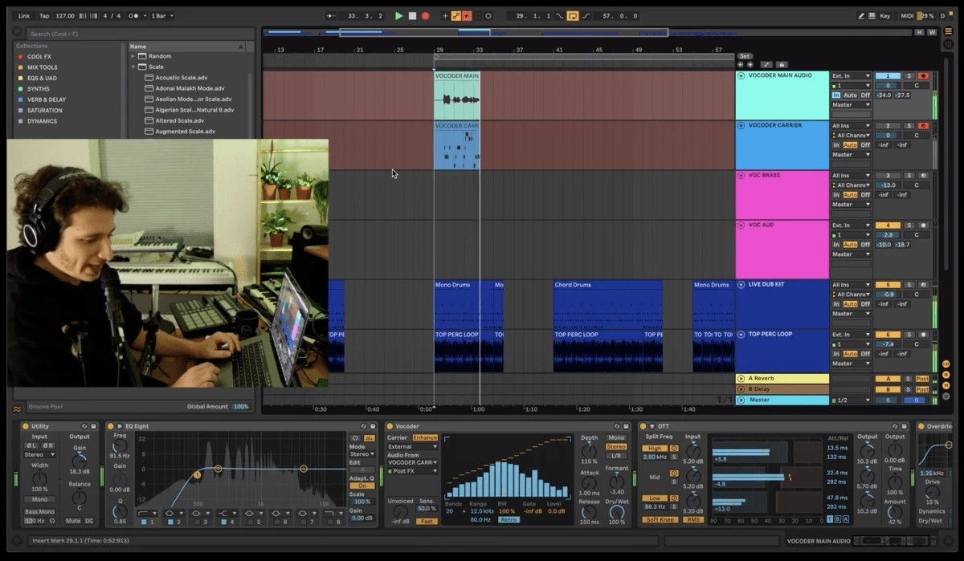Viewport: 964px width, 561px height.
Task: Open Vocoder Carrier type dropdown showing External
Action: click(412, 446)
